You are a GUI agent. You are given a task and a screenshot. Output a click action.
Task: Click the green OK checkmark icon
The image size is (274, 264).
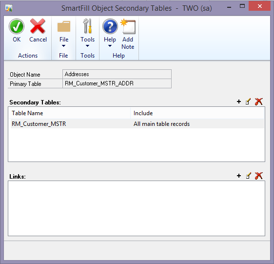17,26
